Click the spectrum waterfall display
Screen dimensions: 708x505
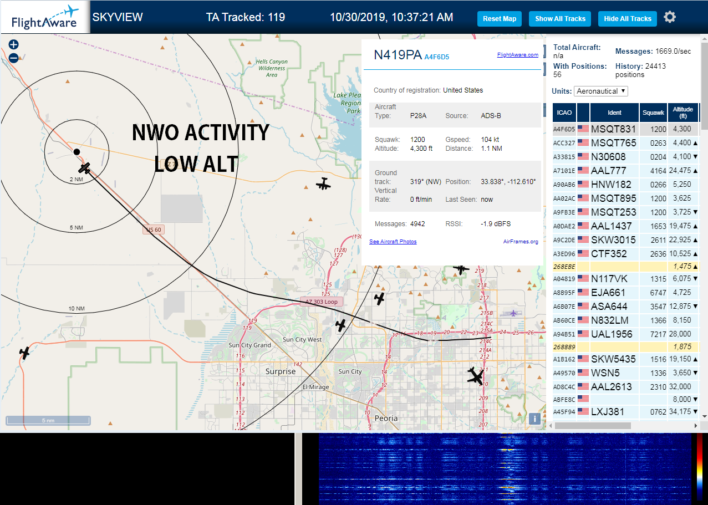(505, 468)
